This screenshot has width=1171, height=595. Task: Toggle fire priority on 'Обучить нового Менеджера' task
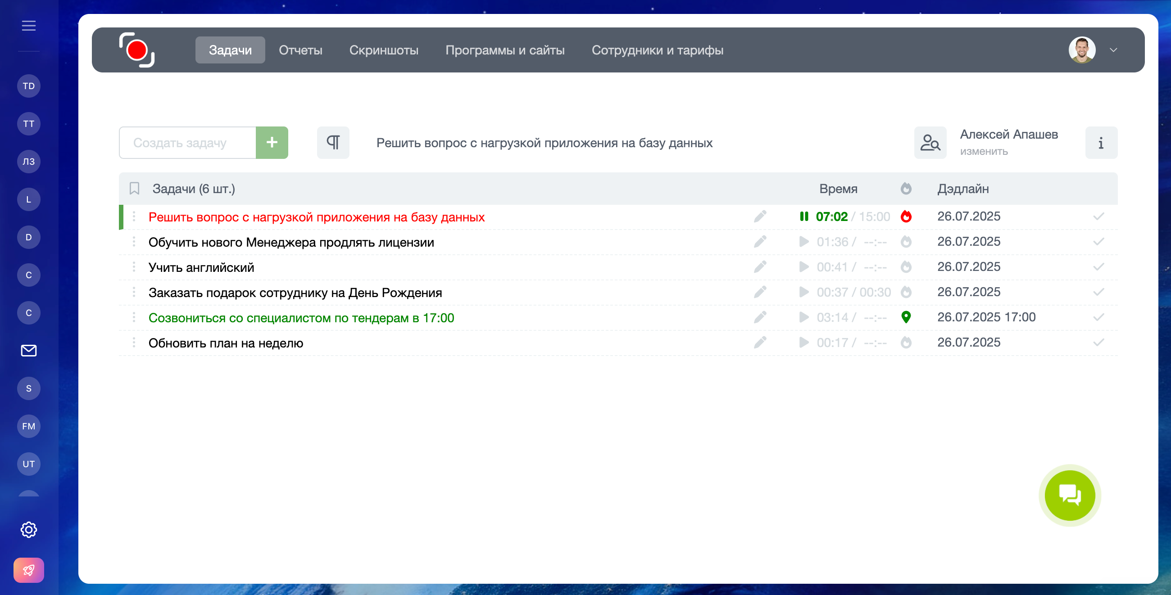(x=906, y=242)
